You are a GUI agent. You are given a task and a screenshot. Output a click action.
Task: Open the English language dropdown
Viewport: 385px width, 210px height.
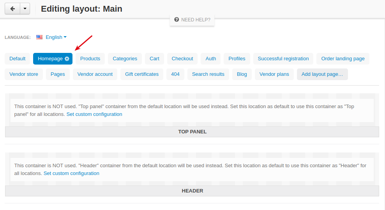(56, 37)
